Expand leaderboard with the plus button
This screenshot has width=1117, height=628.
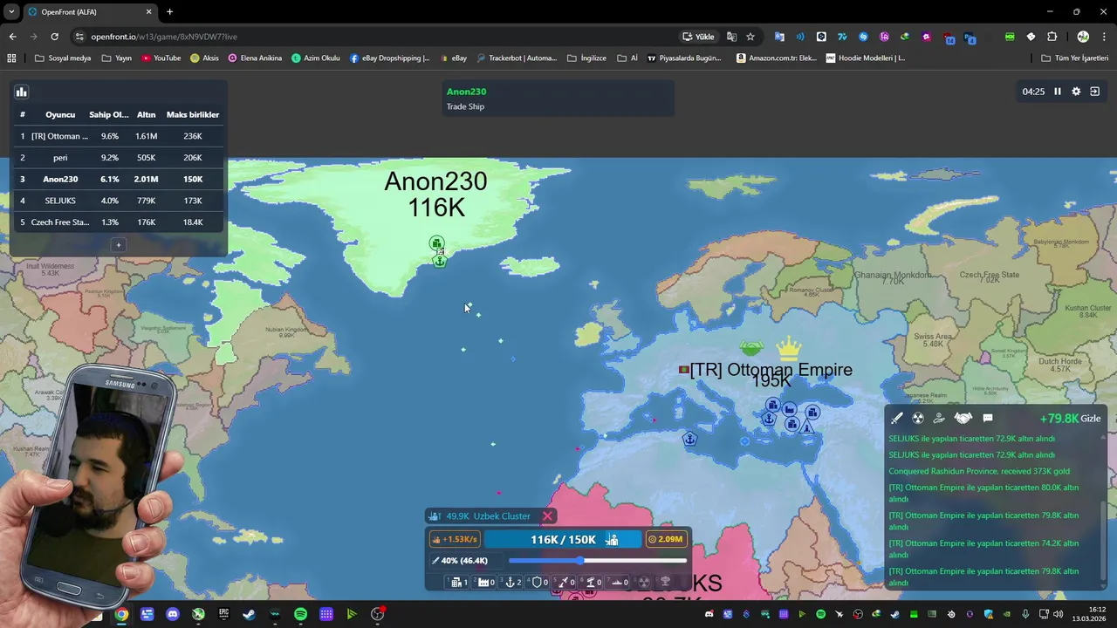click(x=119, y=245)
